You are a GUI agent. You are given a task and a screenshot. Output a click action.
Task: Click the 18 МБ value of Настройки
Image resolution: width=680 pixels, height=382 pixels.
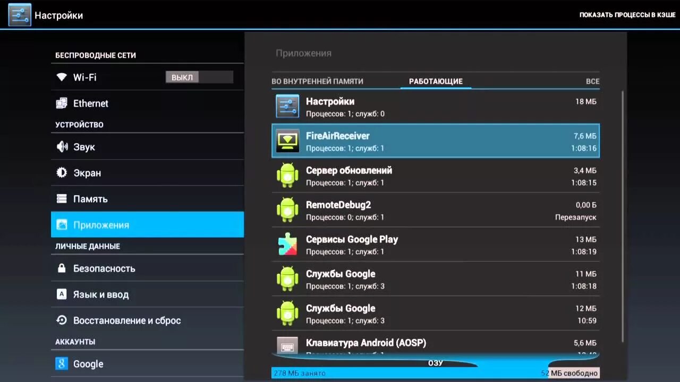tap(586, 101)
